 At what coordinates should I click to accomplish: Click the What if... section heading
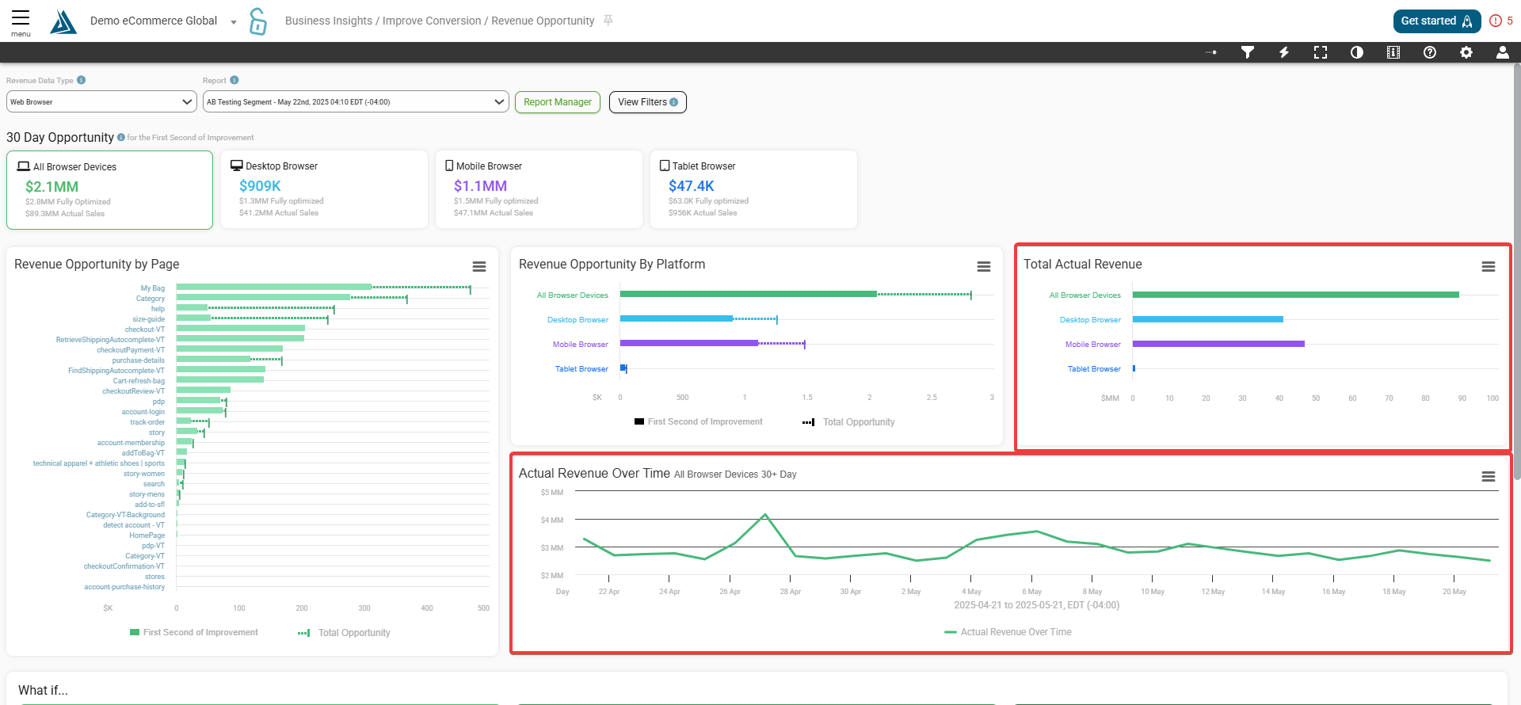point(43,691)
